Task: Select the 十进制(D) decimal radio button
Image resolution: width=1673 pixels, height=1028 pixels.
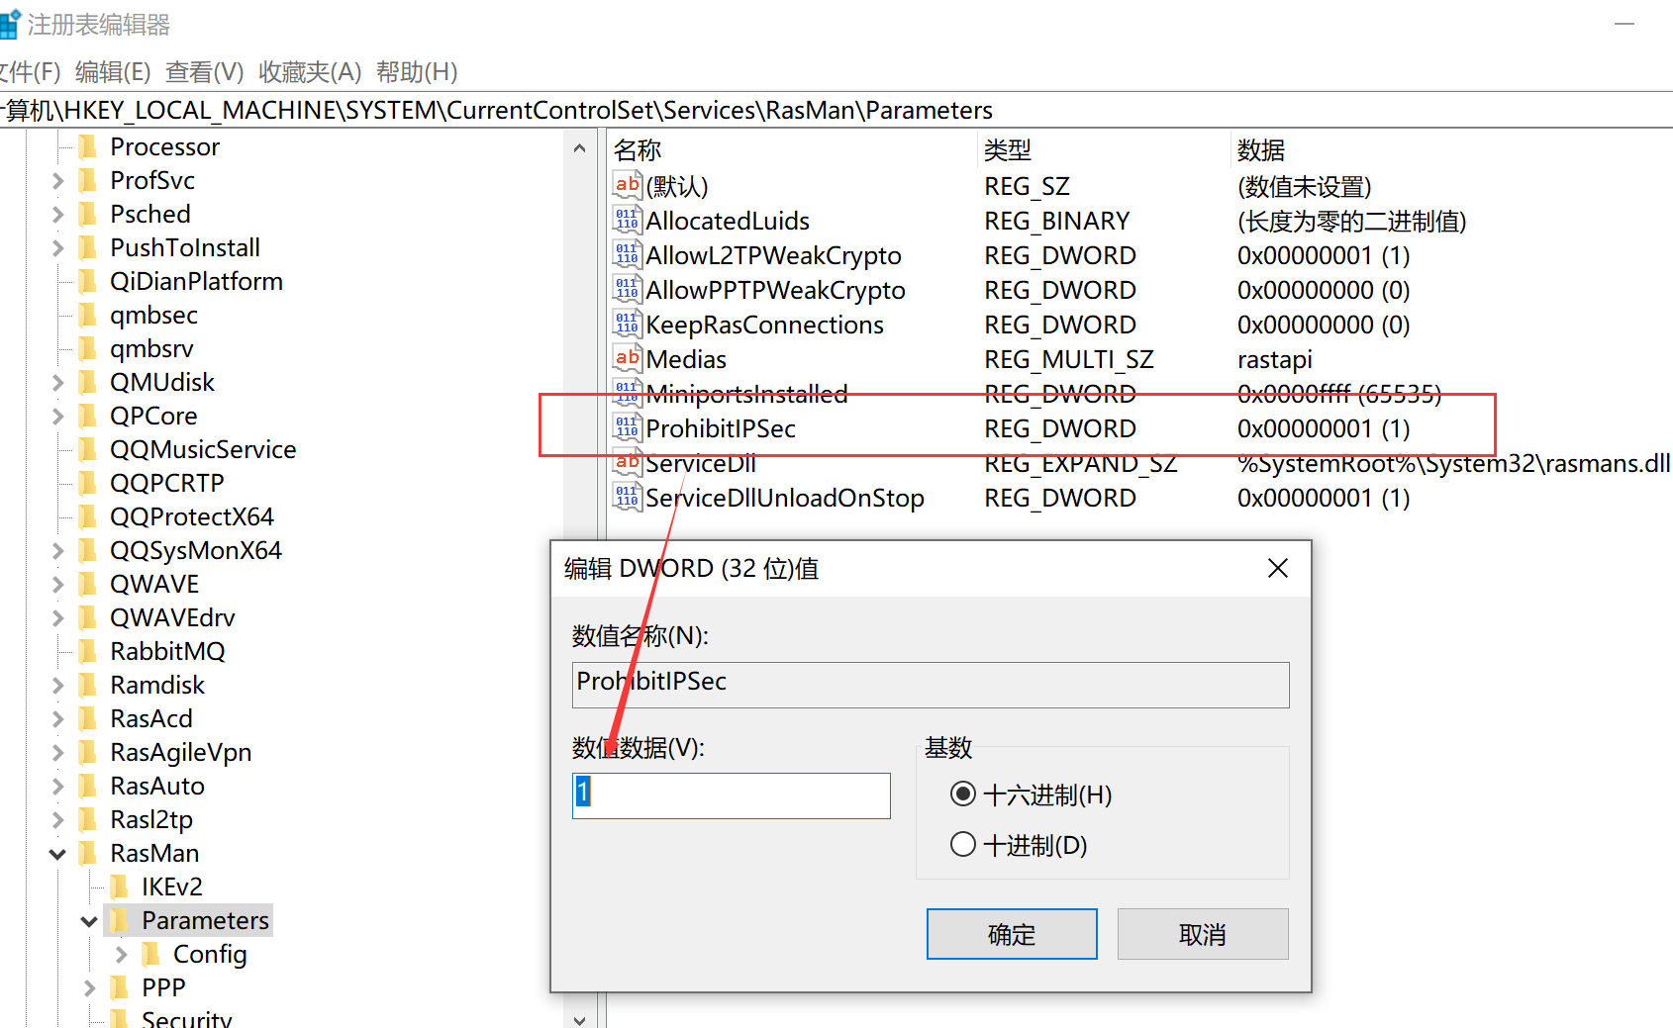Action: click(962, 845)
